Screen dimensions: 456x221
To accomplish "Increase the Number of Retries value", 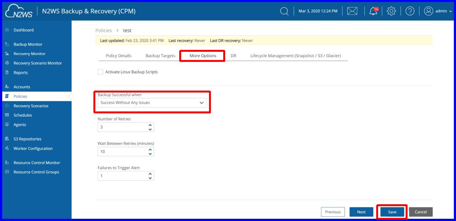I will 150,125.
